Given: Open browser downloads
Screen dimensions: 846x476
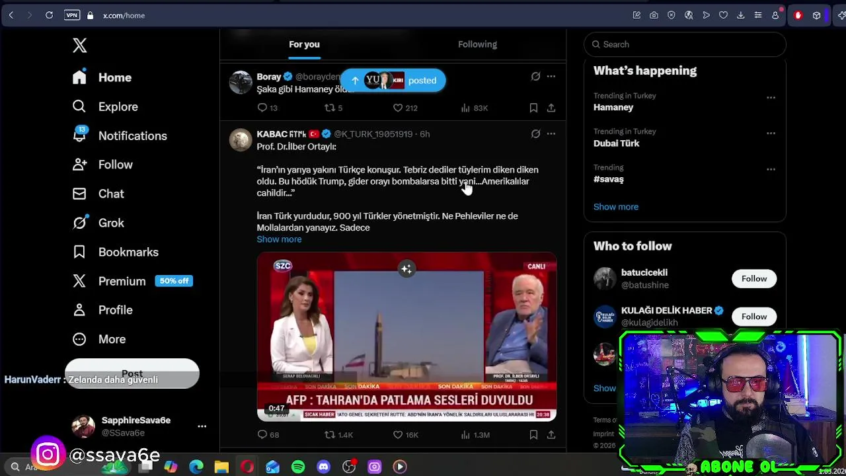Looking at the screenshot, I should point(740,15).
